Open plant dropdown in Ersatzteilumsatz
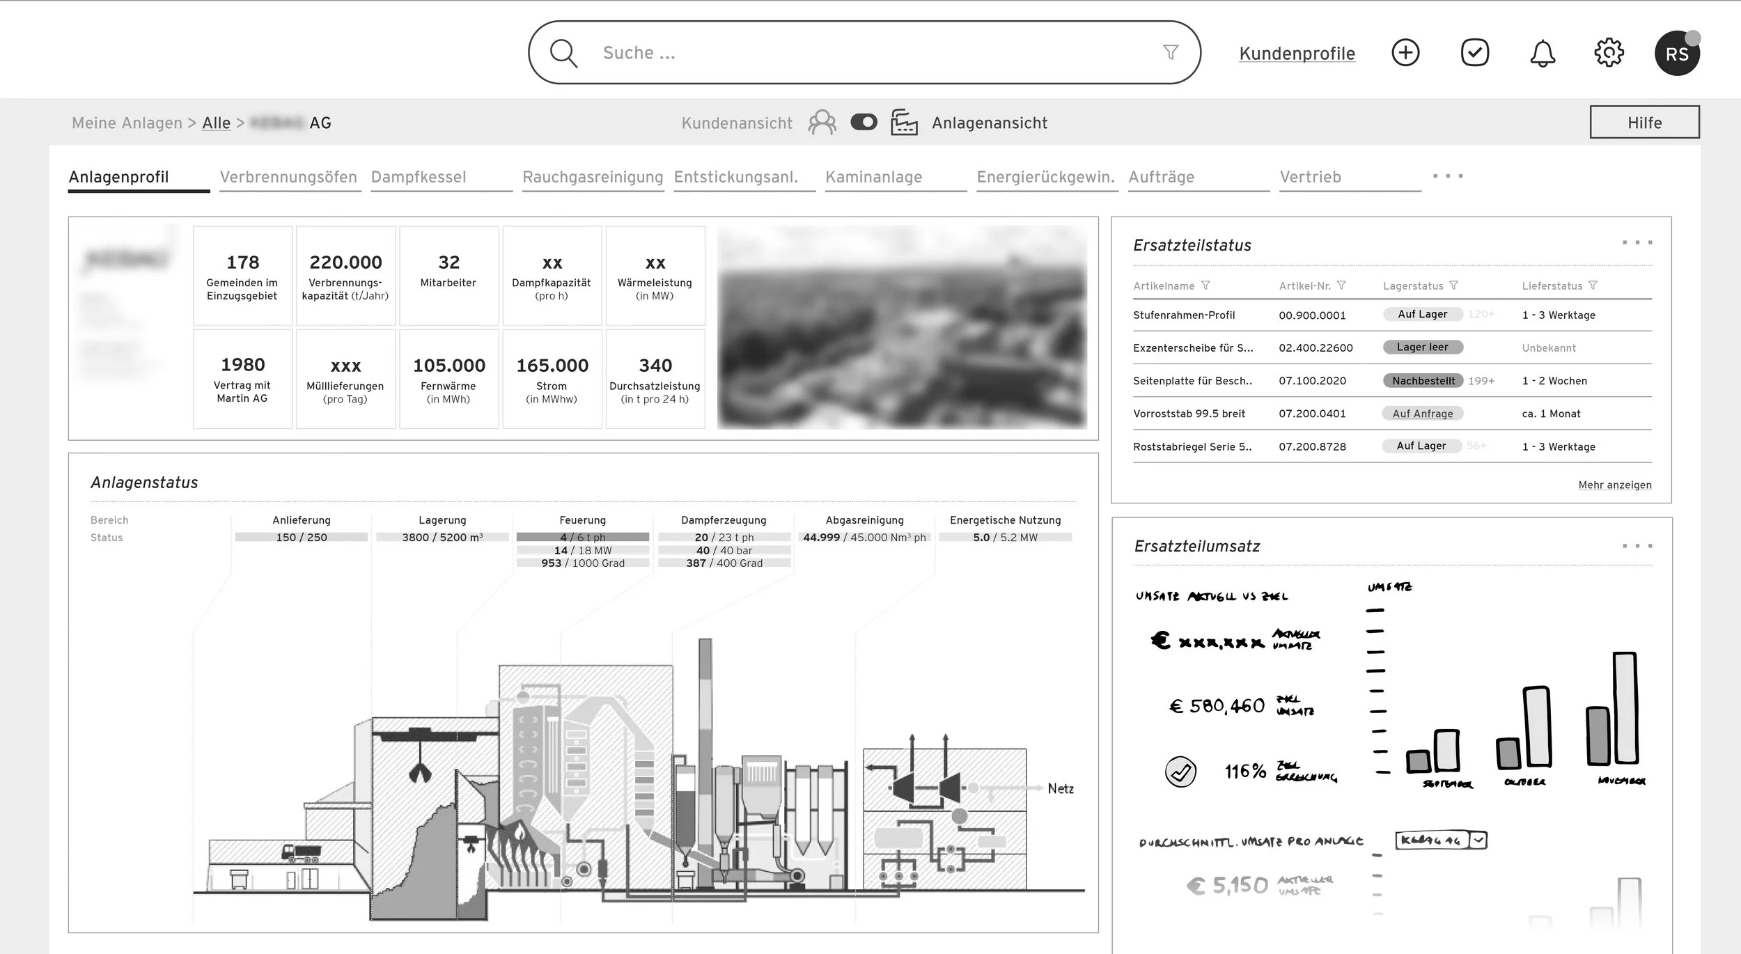 (1478, 840)
